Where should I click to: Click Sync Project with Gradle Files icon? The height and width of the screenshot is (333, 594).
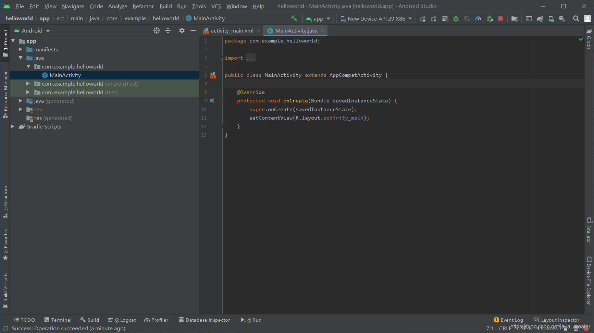click(x=540, y=19)
